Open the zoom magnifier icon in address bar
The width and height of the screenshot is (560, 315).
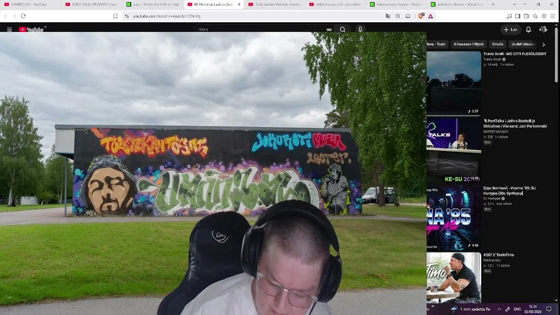tap(398, 16)
